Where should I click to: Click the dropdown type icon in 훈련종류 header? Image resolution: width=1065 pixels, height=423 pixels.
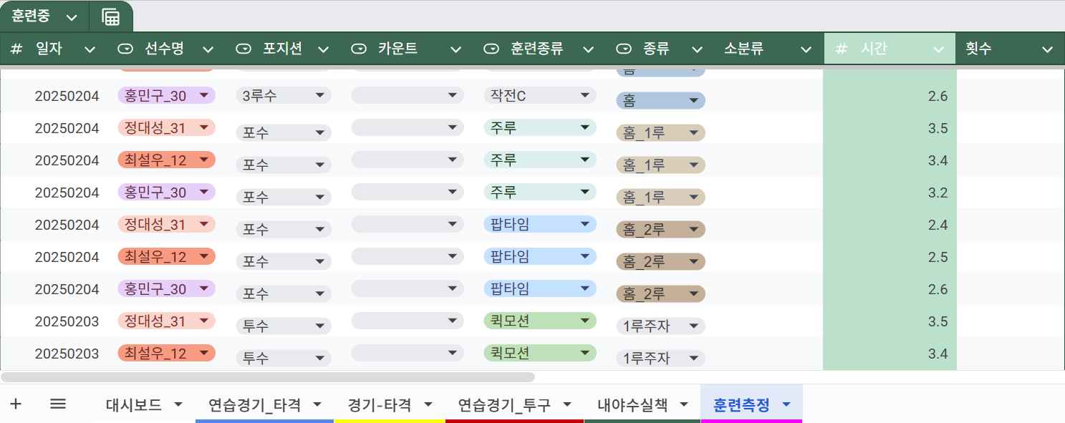click(x=491, y=49)
